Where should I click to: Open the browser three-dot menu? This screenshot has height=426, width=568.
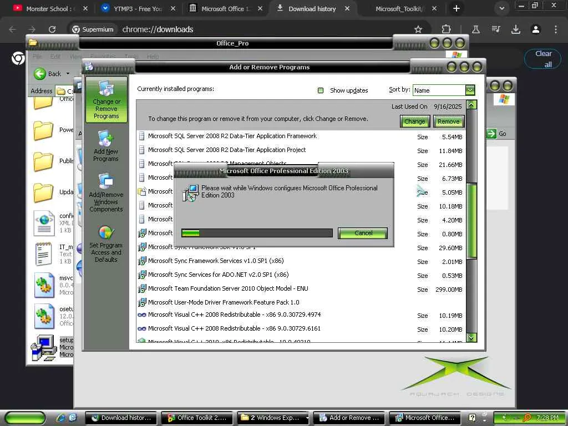pyautogui.click(x=556, y=29)
